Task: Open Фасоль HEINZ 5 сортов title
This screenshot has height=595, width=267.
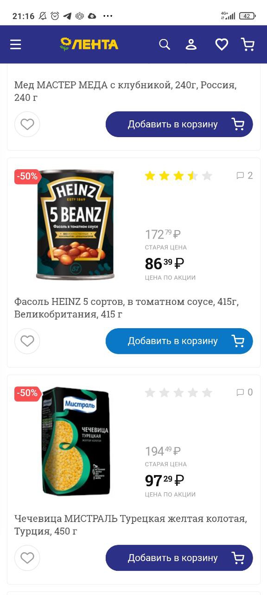Action: (127, 308)
